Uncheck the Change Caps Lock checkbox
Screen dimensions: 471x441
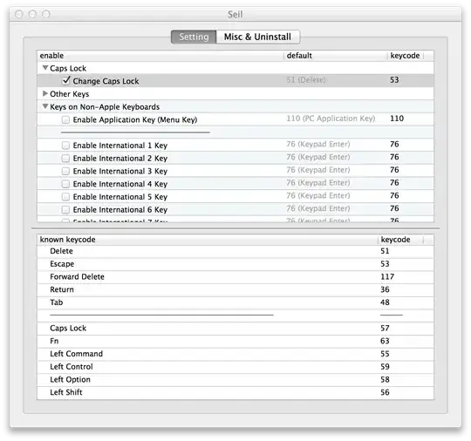coord(65,80)
